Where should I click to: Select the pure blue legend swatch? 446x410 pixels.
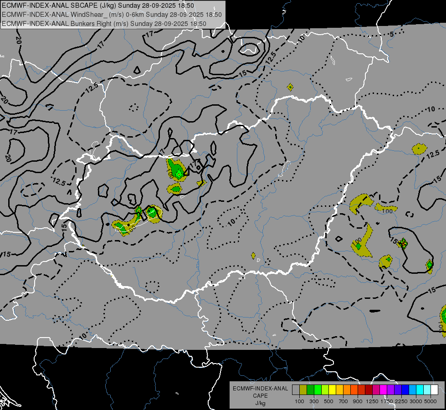pos(405,390)
